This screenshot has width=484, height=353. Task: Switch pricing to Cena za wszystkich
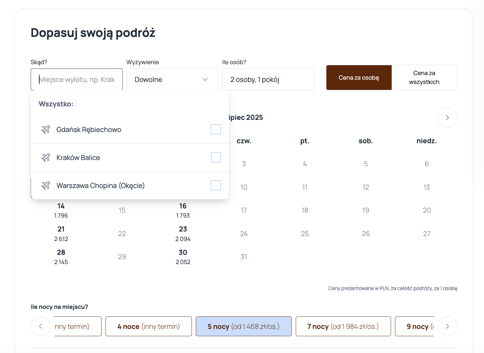[424, 78]
